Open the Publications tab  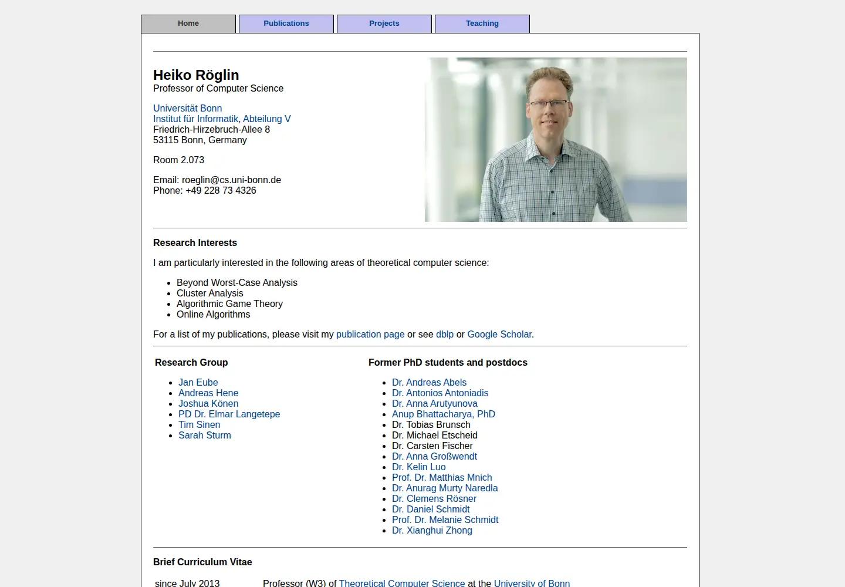(x=286, y=23)
